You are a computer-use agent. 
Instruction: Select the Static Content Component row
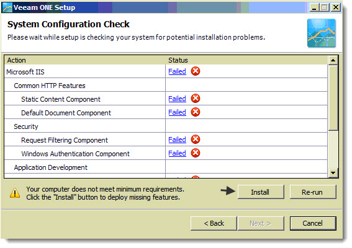point(166,99)
